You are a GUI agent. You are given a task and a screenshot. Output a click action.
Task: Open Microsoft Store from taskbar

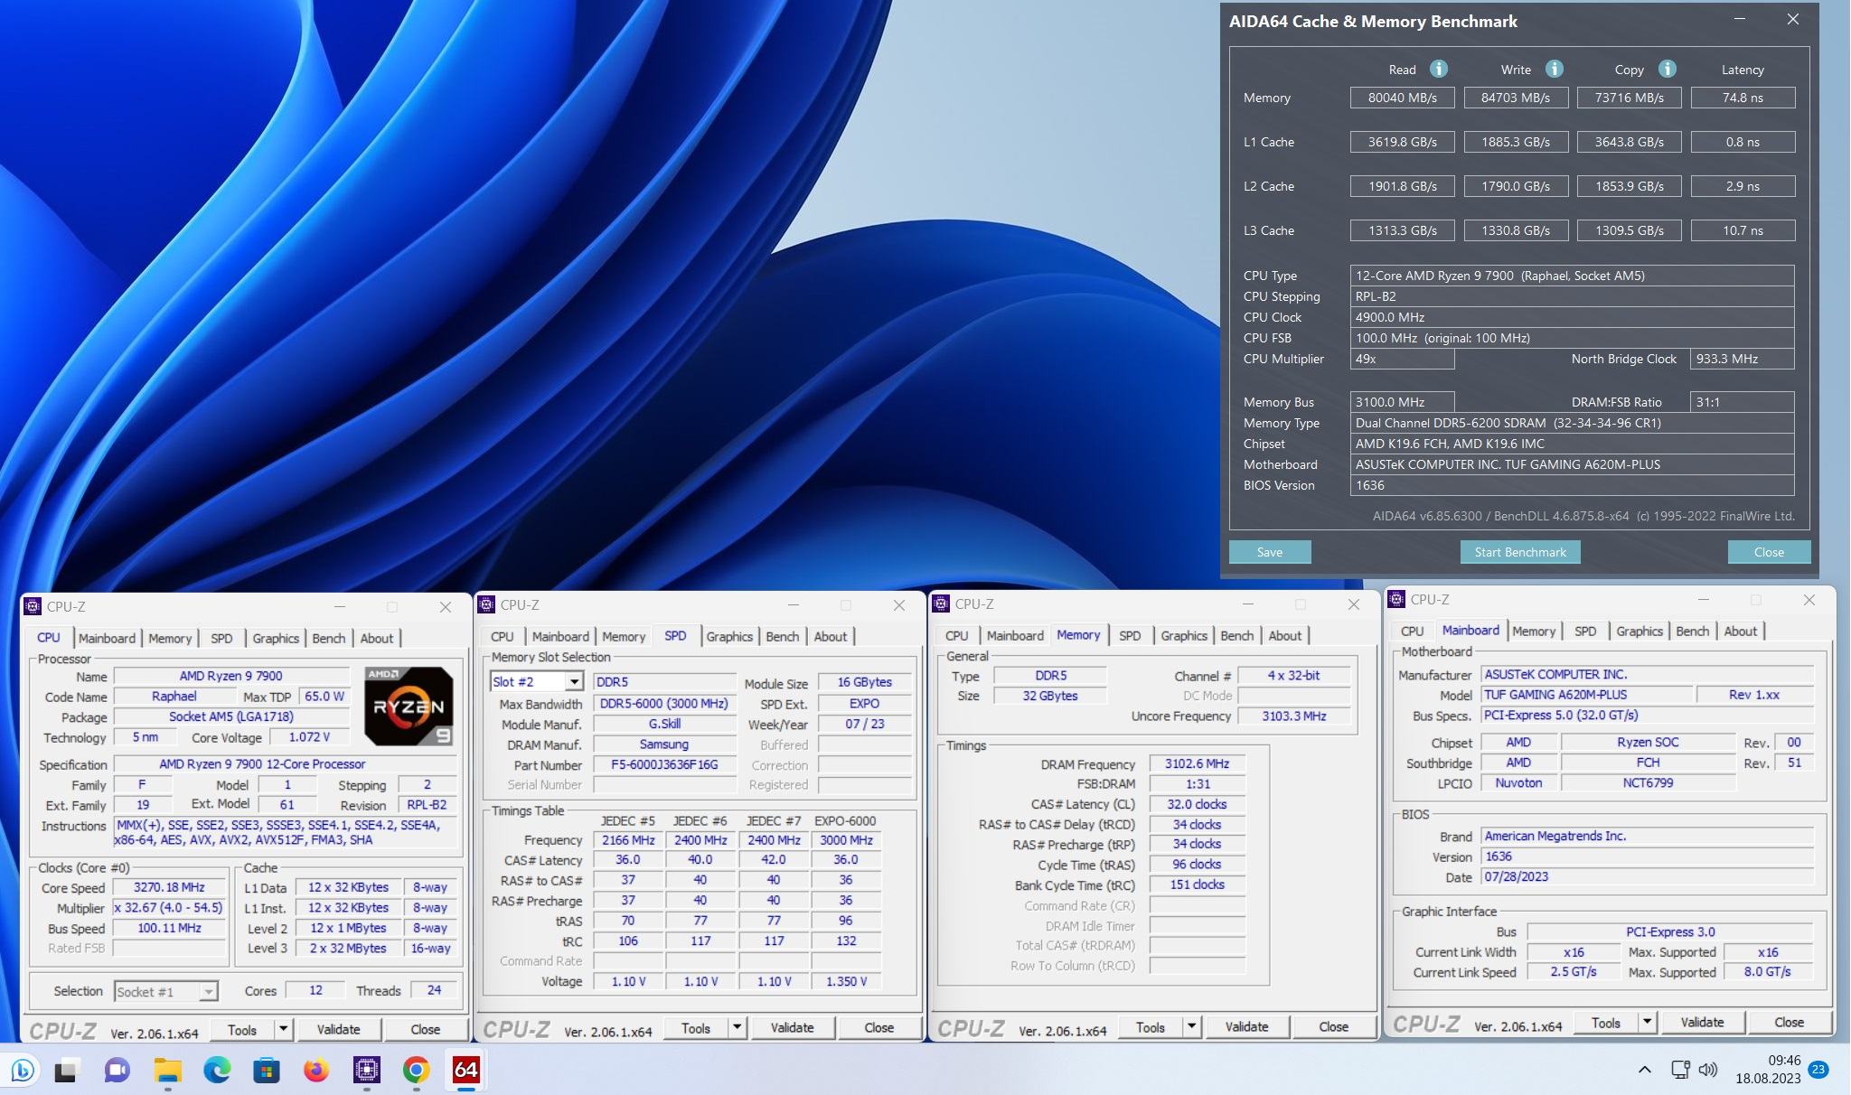coord(267,1071)
